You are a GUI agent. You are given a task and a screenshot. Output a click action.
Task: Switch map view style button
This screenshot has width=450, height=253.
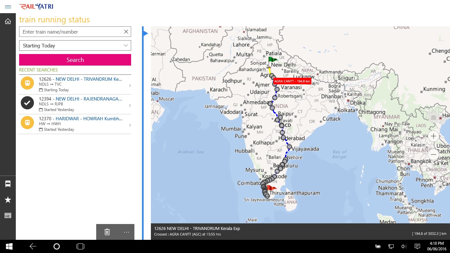click(x=434, y=118)
